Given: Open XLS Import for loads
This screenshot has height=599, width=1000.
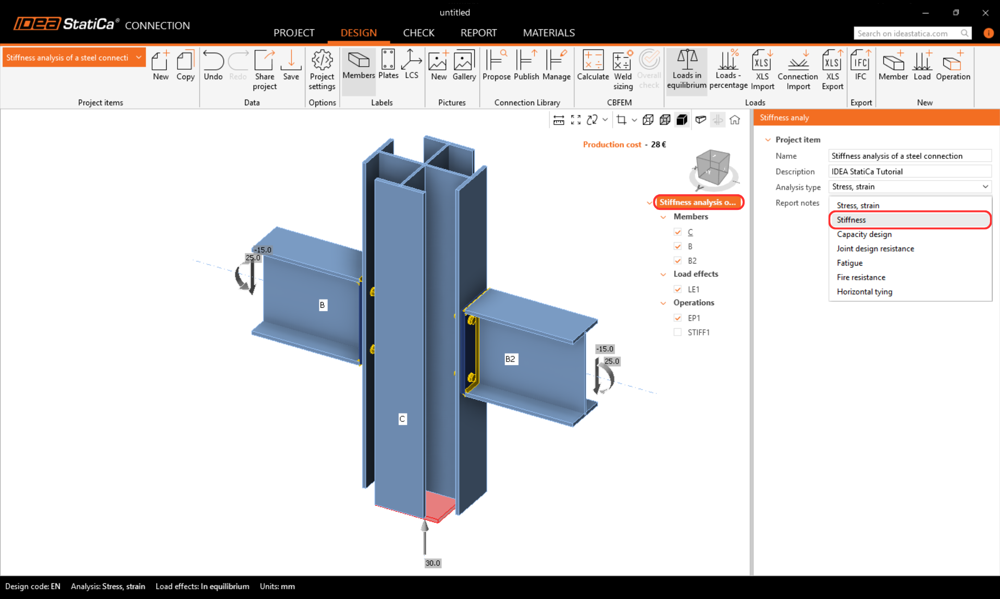Looking at the screenshot, I should (762, 70).
